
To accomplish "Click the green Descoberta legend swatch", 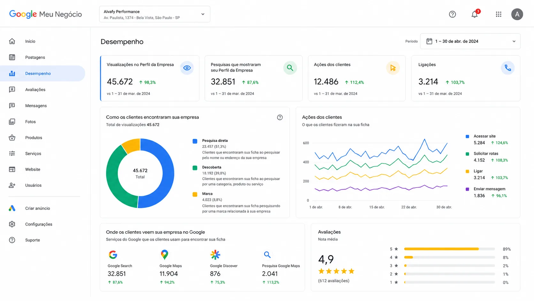I will click(x=195, y=168).
